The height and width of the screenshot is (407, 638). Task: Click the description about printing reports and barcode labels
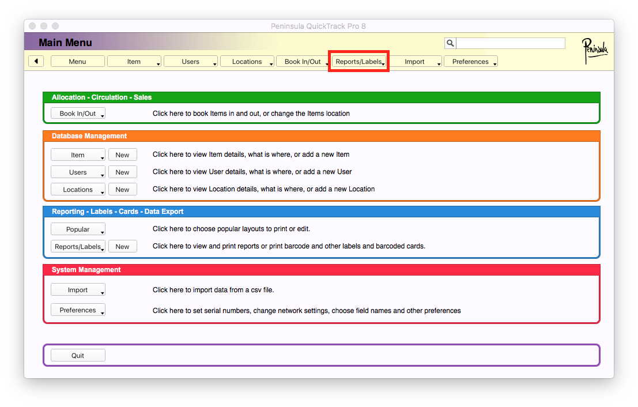click(x=289, y=246)
